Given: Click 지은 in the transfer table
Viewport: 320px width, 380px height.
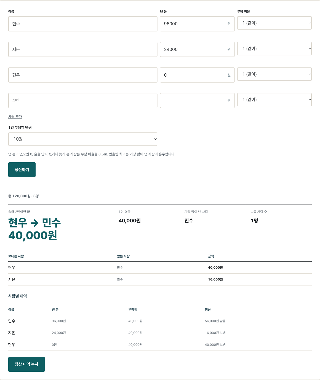Looking at the screenshot, I should tap(12, 279).
